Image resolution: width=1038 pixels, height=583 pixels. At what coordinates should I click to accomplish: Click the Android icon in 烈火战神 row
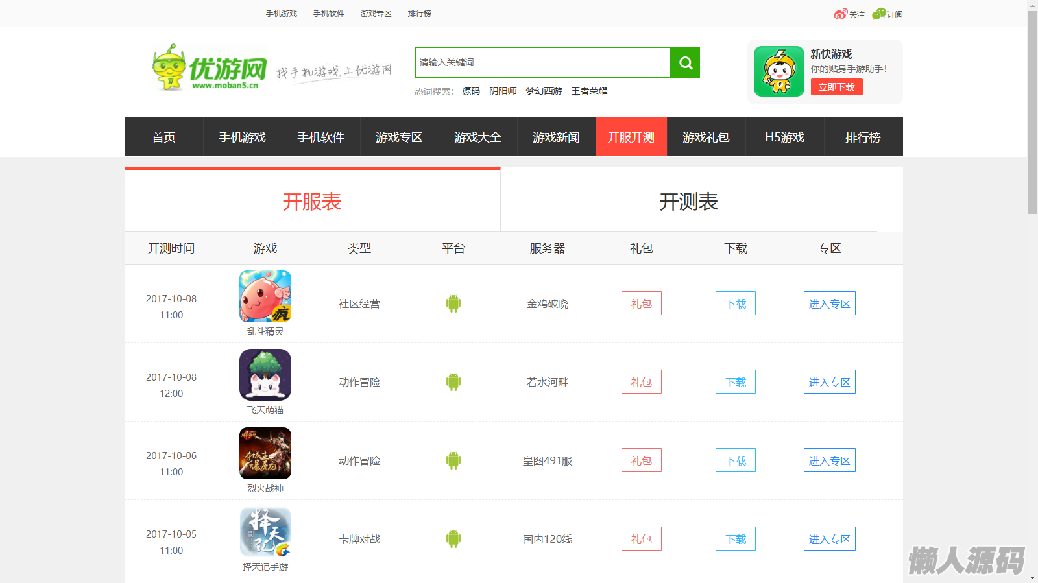[453, 460]
